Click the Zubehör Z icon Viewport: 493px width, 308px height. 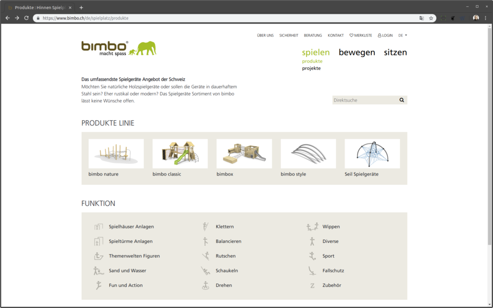312,285
